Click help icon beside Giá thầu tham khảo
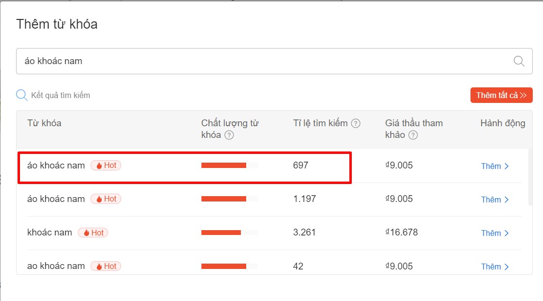 point(413,135)
